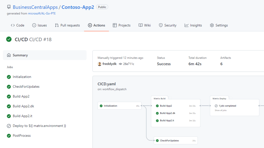Viewport: 264px width, 148px height.
Task: Click the green success icon beside CI/CD title
Action: pos(9,39)
